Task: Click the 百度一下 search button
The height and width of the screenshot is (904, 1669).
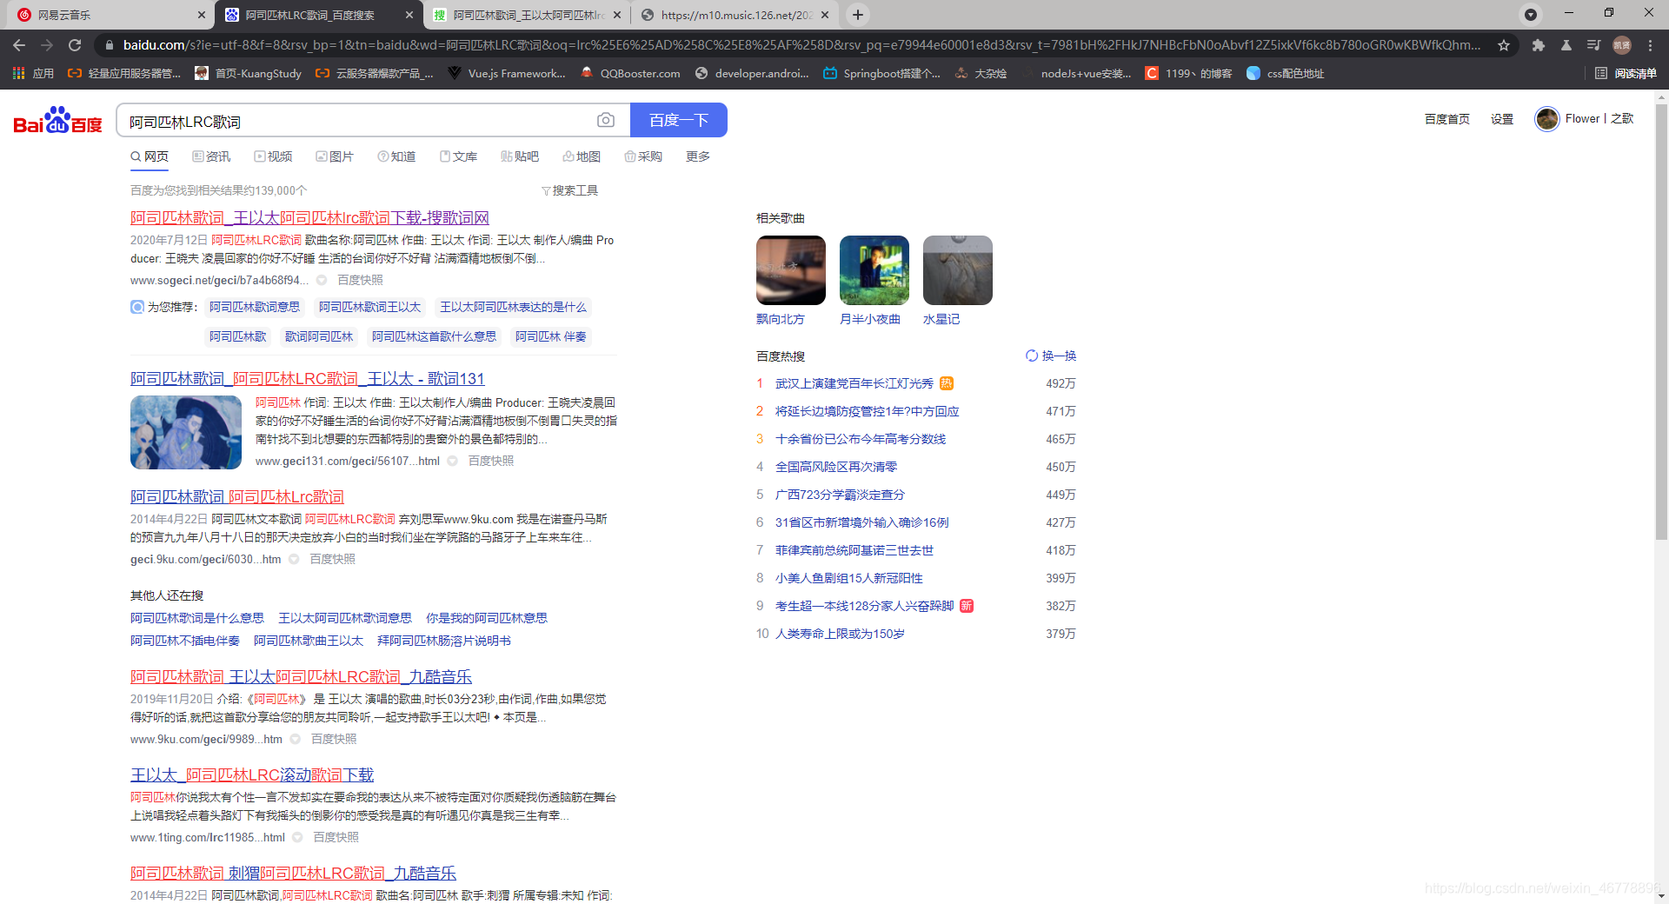Action: click(678, 120)
